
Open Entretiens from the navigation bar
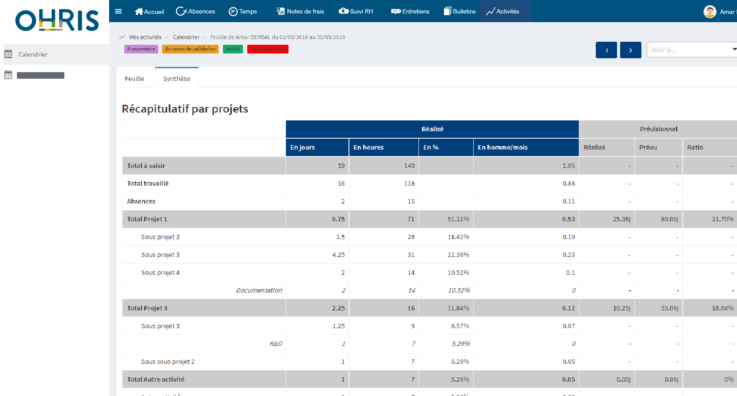(x=410, y=11)
